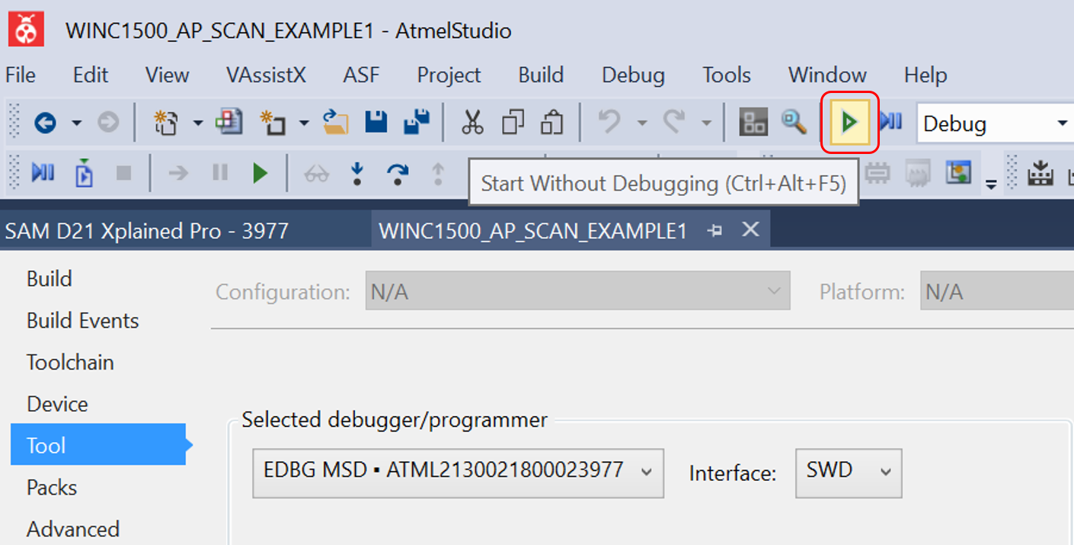Pin the WINC1500_AP_SCAN_EXAMPLE1 document tab
The height and width of the screenshot is (545, 1074).
[x=714, y=231]
